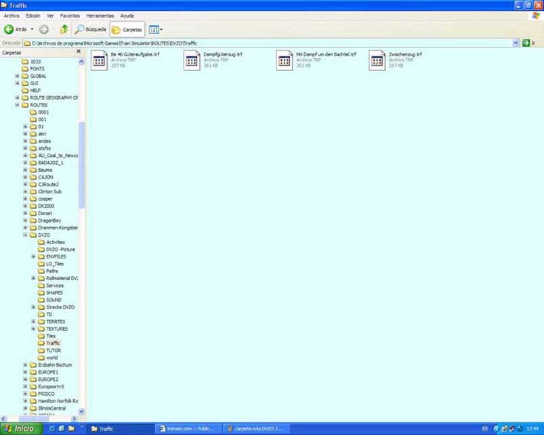Open the address bar path dropdown
Image resolution: width=544 pixels, height=435 pixels.
coord(516,43)
